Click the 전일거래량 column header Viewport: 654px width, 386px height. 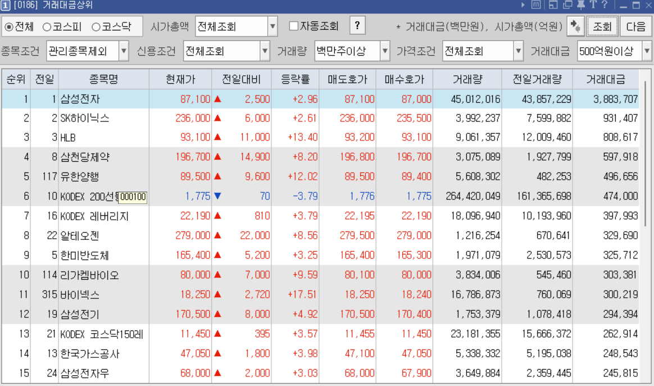(537, 79)
